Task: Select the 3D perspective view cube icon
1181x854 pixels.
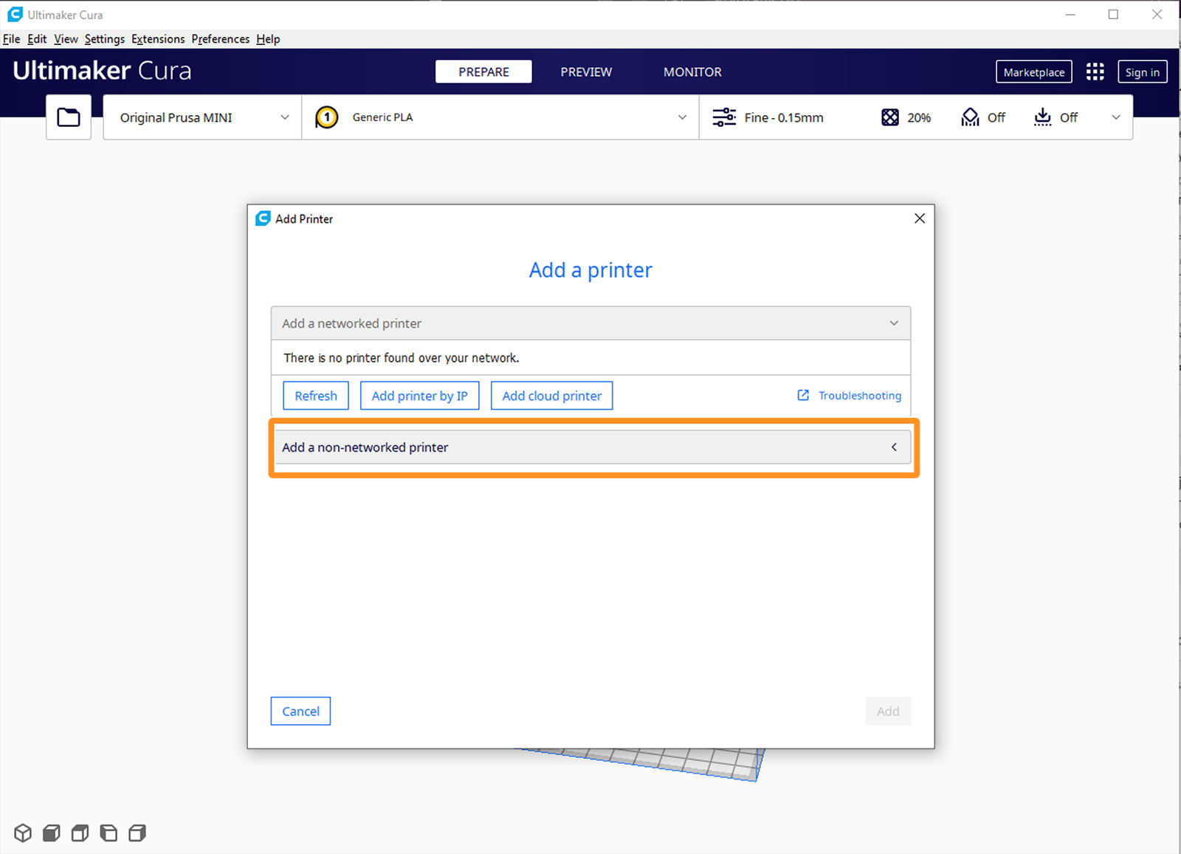Action: pyautogui.click(x=23, y=833)
